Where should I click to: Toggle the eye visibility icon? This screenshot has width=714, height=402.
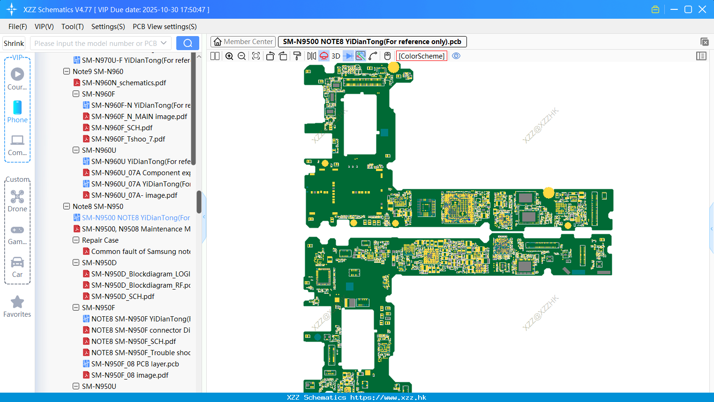456,56
